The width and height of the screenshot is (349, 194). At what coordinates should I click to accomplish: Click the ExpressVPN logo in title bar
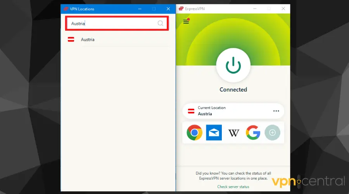point(181,9)
